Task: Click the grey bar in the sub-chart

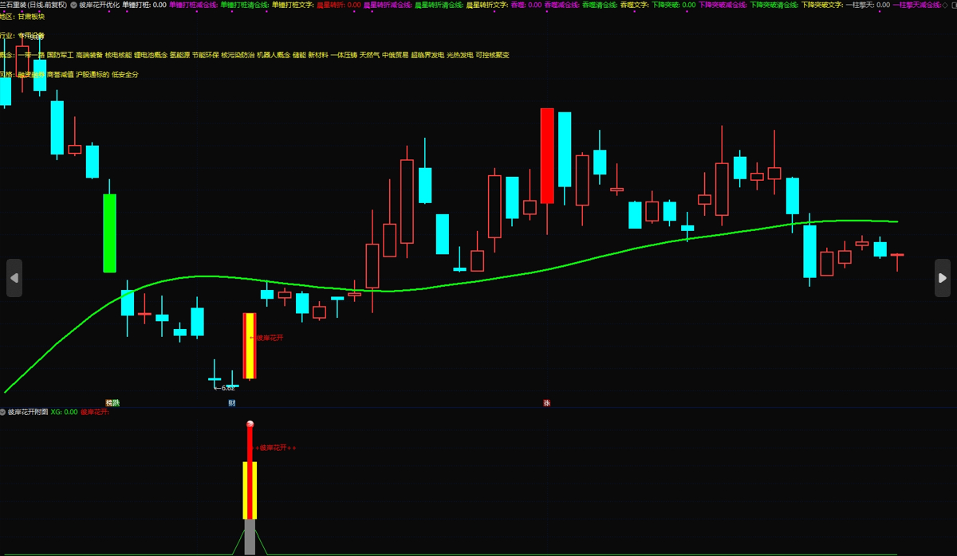Action: [x=250, y=537]
